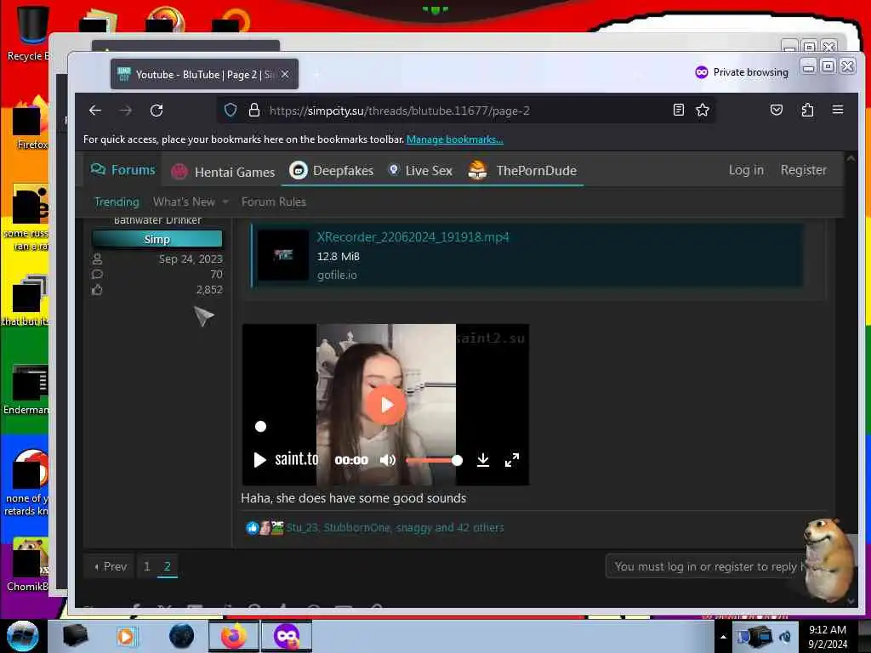
Task: Open the Trending sub-navigation link
Action: click(x=117, y=202)
